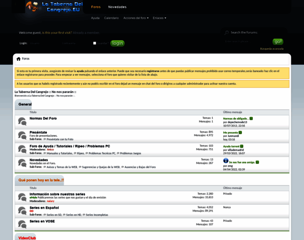Open the Ausencias y Bajas del Foro subforum
Viewport: 304px width, 240px height.
(140, 167)
